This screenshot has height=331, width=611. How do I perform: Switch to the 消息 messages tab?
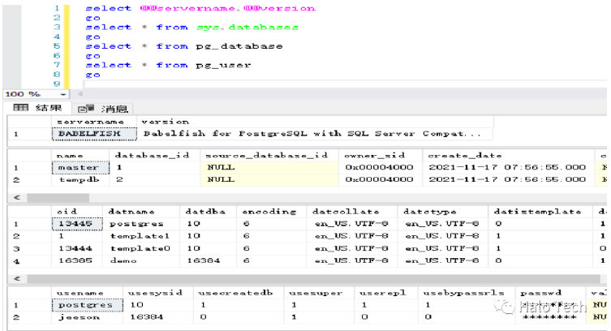[x=102, y=108]
